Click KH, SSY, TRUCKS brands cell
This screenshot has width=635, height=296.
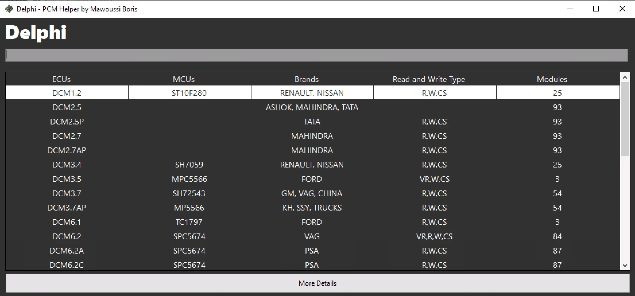312,208
